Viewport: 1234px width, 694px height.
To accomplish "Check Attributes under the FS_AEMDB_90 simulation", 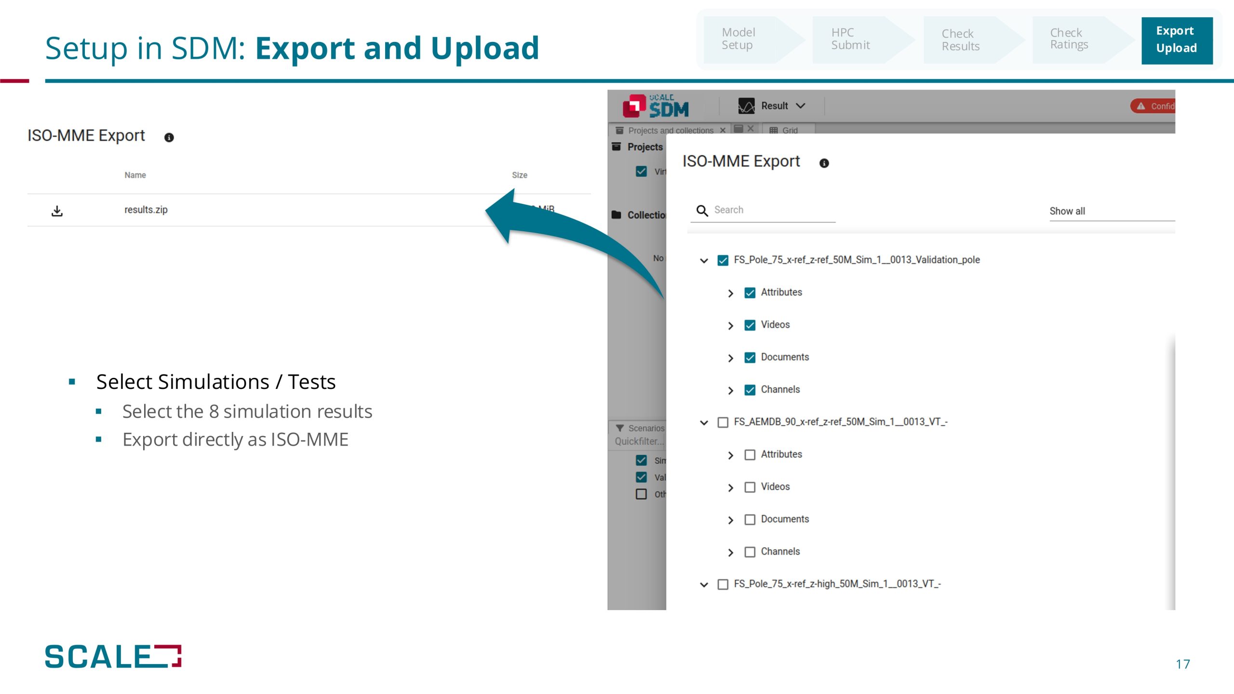I will [750, 455].
